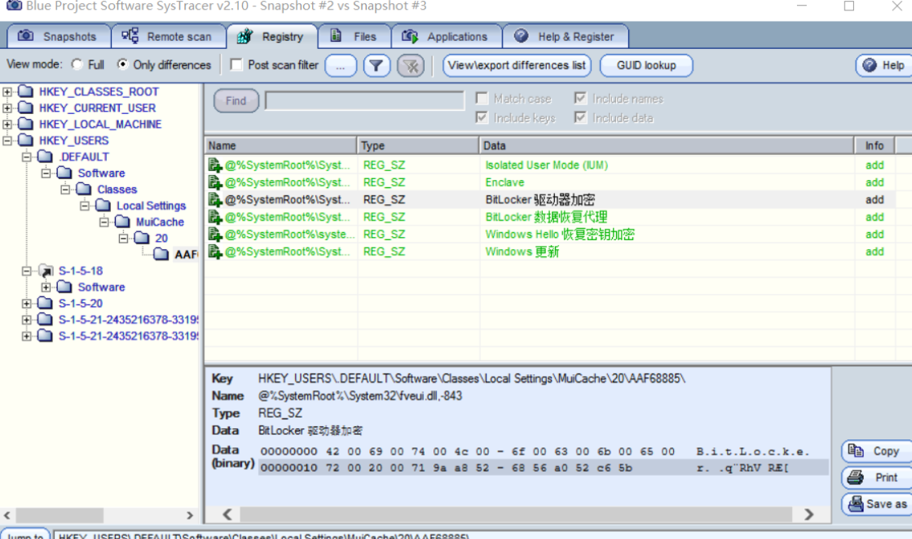This screenshot has height=539, width=912.
Task: Select Full view mode radio button
Action: pos(76,64)
